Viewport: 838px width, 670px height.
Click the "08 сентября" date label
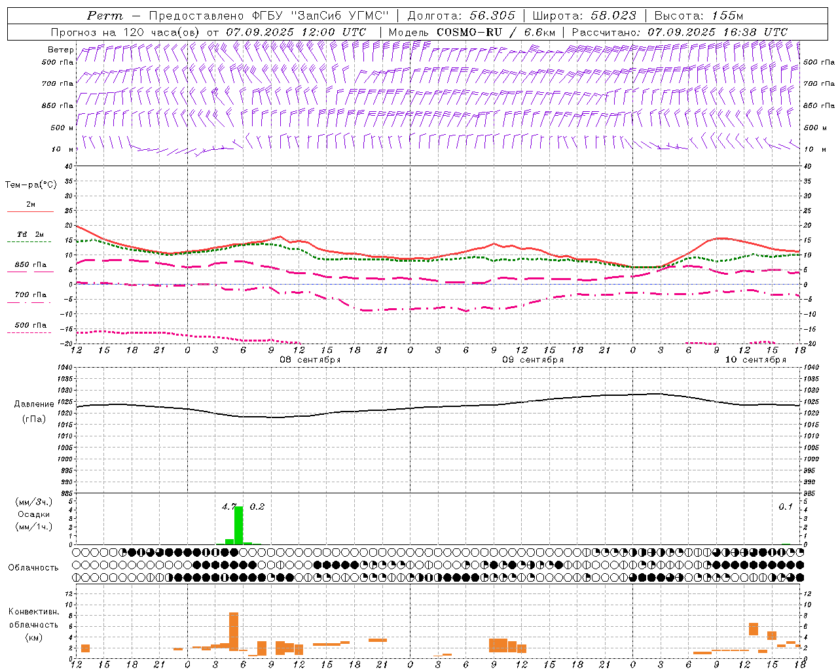point(310,360)
